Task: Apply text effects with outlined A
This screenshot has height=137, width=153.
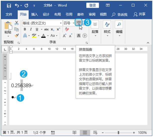Action: coord(25,35)
